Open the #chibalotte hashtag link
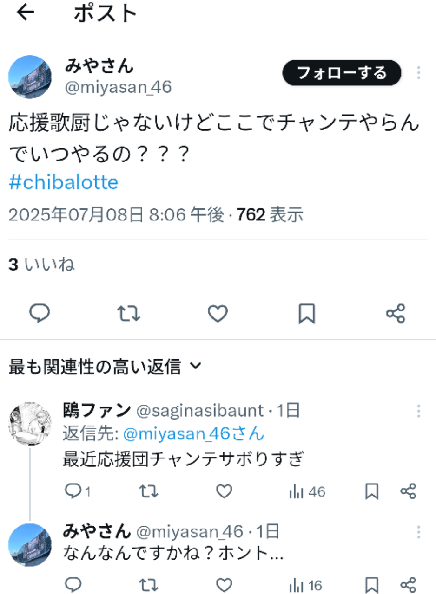Screen dimensions: 436x594 (63, 183)
